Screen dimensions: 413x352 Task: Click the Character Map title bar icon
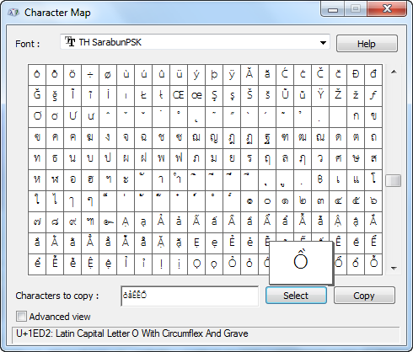point(13,13)
